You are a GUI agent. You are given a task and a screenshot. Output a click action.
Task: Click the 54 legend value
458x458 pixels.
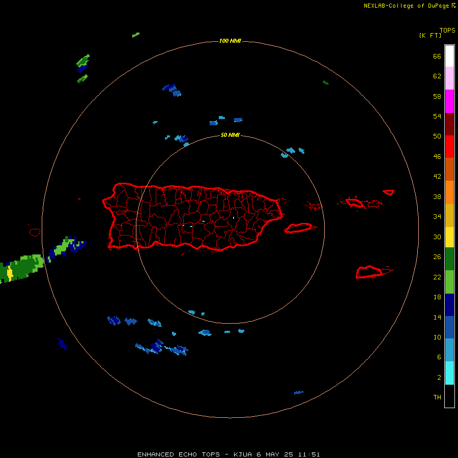click(x=437, y=116)
